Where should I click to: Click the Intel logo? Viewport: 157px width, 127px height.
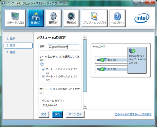[142, 18]
